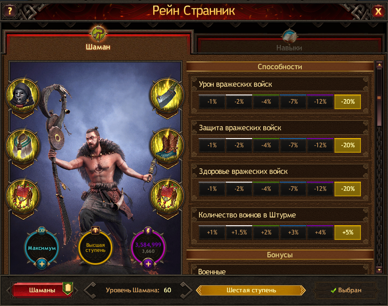Click the Выбран selected button

346,290
